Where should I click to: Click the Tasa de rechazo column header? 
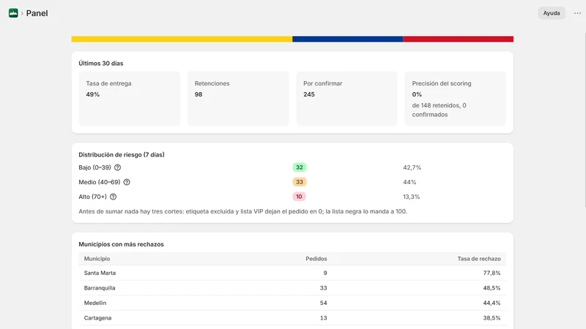[479, 259]
